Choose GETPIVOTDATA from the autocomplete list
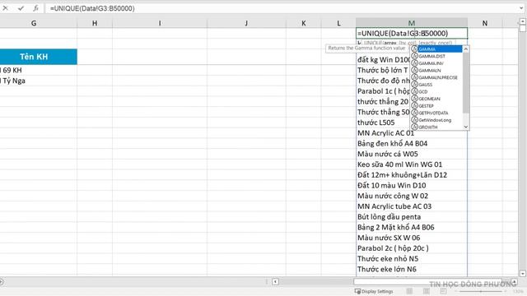The width and height of the screenshot is (527, 296). (436, 113)
